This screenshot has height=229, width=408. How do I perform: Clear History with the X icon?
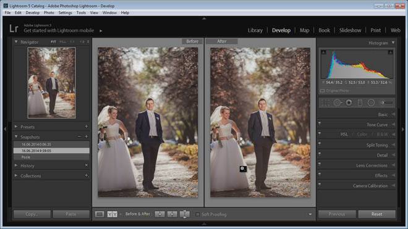click(x=87, y=165)
